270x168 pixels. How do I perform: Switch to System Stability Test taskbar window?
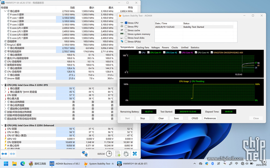[99, 164]
